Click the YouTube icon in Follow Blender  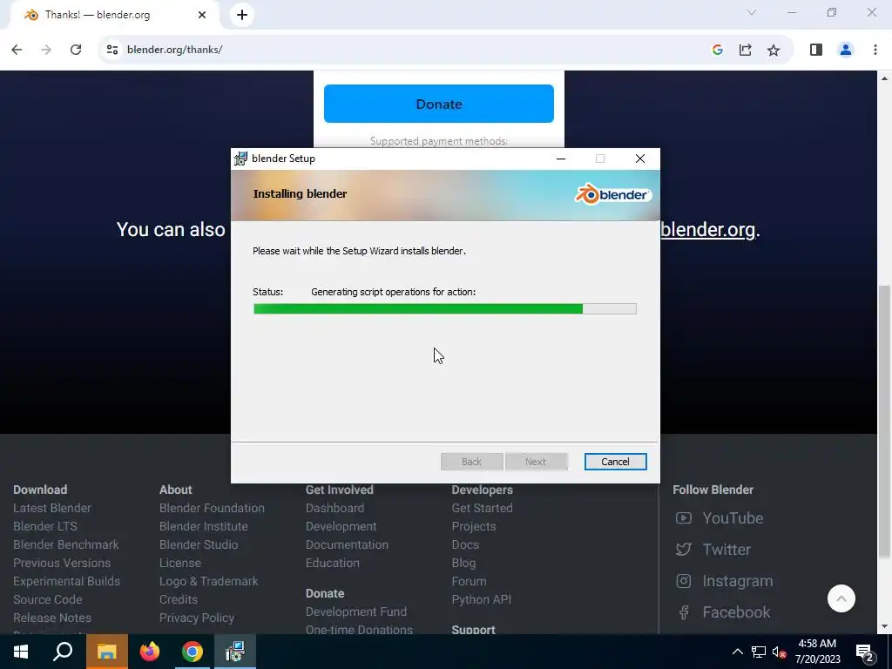(683, 517)
